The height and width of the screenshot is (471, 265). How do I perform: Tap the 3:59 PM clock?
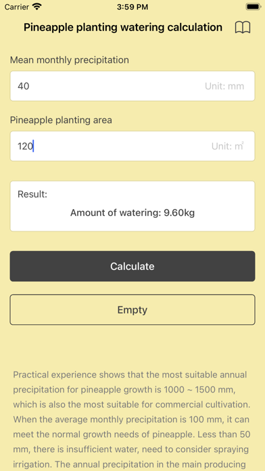pyautogui.click(x=132, y=7)
